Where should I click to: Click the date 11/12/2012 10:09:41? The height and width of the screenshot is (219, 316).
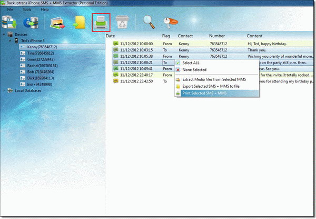pos(136,68)
